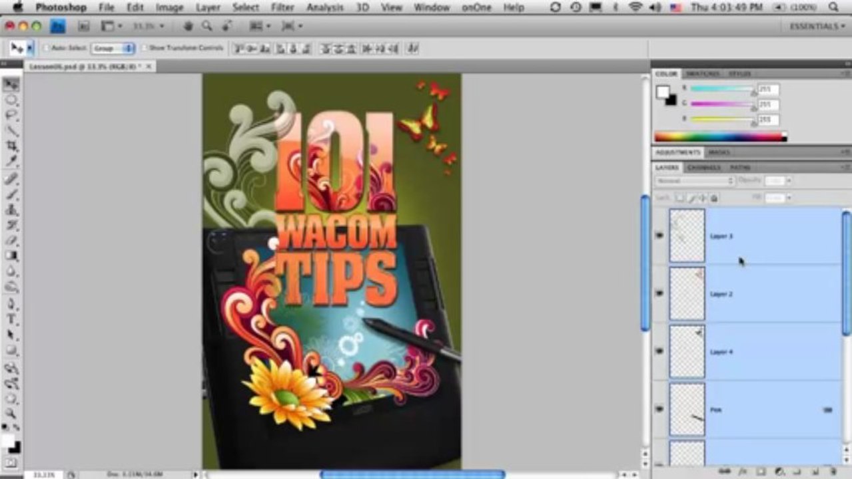
Task: Click the Wi-Fi status icon
Action: pyautogui.click(x=634, y=7)
